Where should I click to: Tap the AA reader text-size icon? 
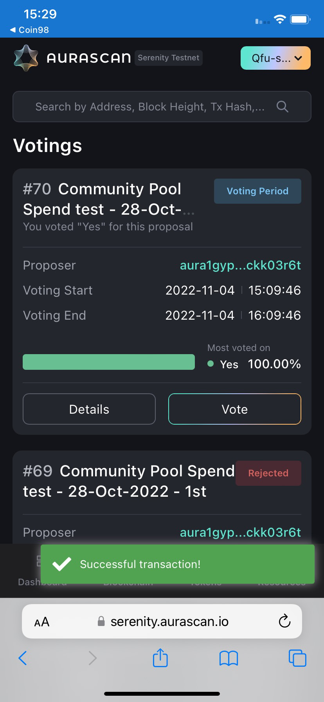pyautogui.click(x=42, y=622)
